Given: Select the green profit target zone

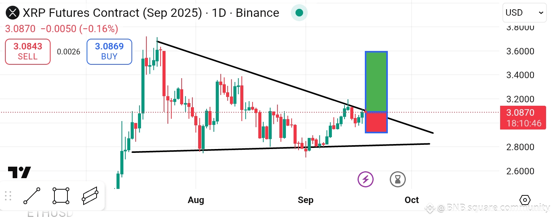Looking at the screenshot, I should [376, 82].
